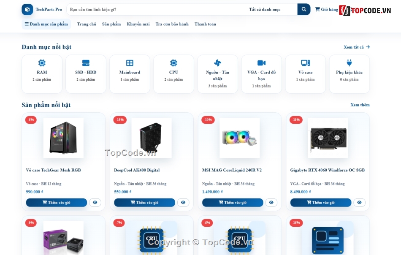Viewport: 401px width, 255px height.
Task: Open the Khuyến mãi nav item
Action: [138, 24]
